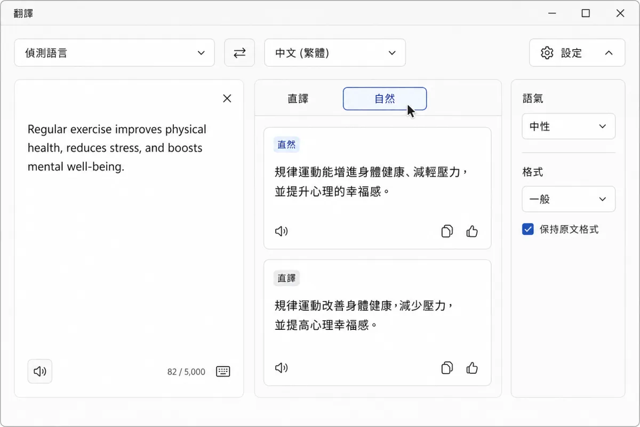Minimize the 翻譯 window

(x=551, y=14)
